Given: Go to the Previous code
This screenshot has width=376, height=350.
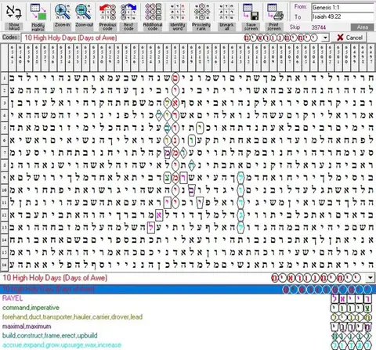Looking at the screenshot, I should (107, 16).
